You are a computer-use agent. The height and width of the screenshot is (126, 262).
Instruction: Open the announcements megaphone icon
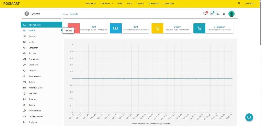(218, 14)
